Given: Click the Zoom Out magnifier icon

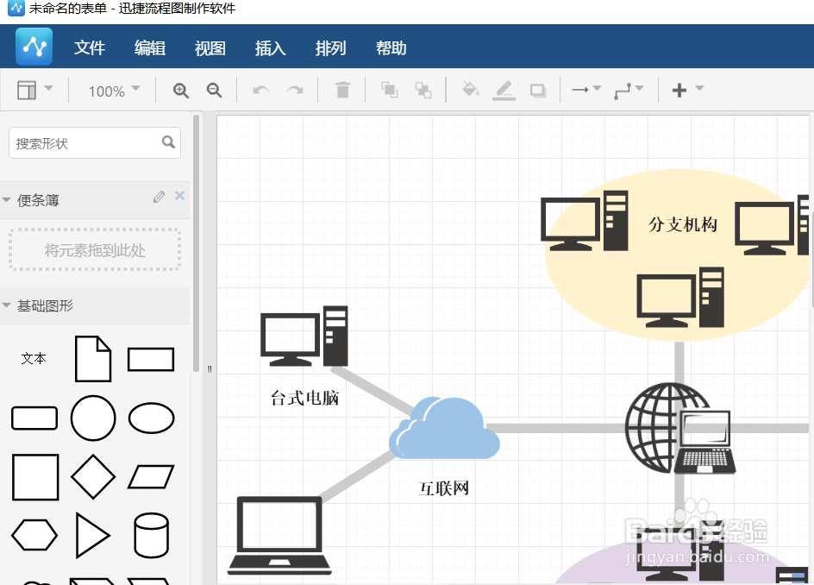Looking at the screenshot, I should click(213, 89).
